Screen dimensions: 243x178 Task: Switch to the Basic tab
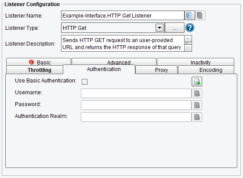coord(39,62)
